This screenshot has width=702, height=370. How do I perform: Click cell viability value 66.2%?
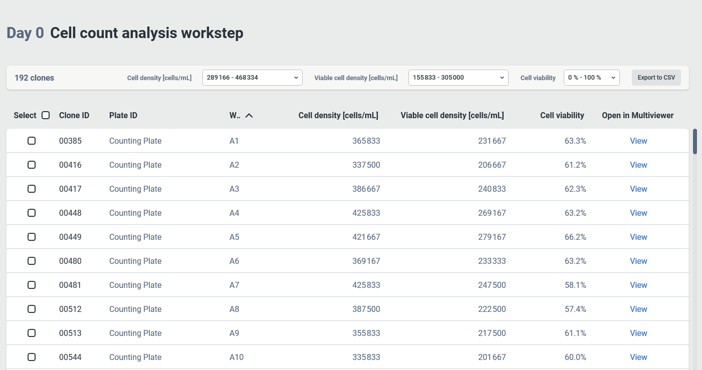(575, 237)
